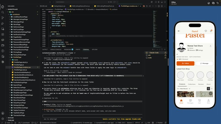Favorite the second product thumbnail heart

211,93
